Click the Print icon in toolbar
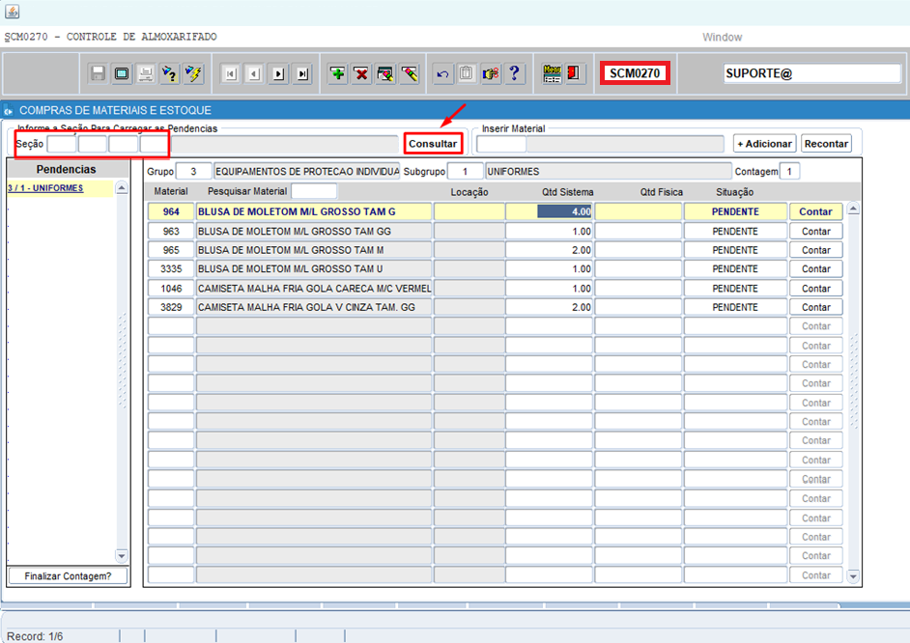 click(146, 73)
